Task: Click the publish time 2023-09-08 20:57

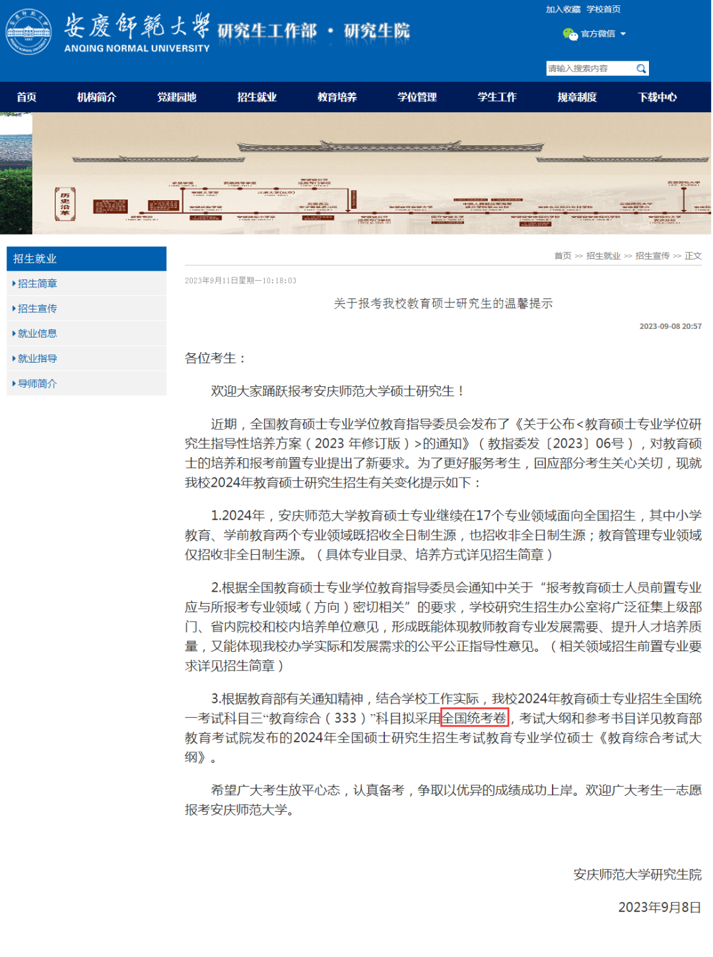Action: coord(670,326)
